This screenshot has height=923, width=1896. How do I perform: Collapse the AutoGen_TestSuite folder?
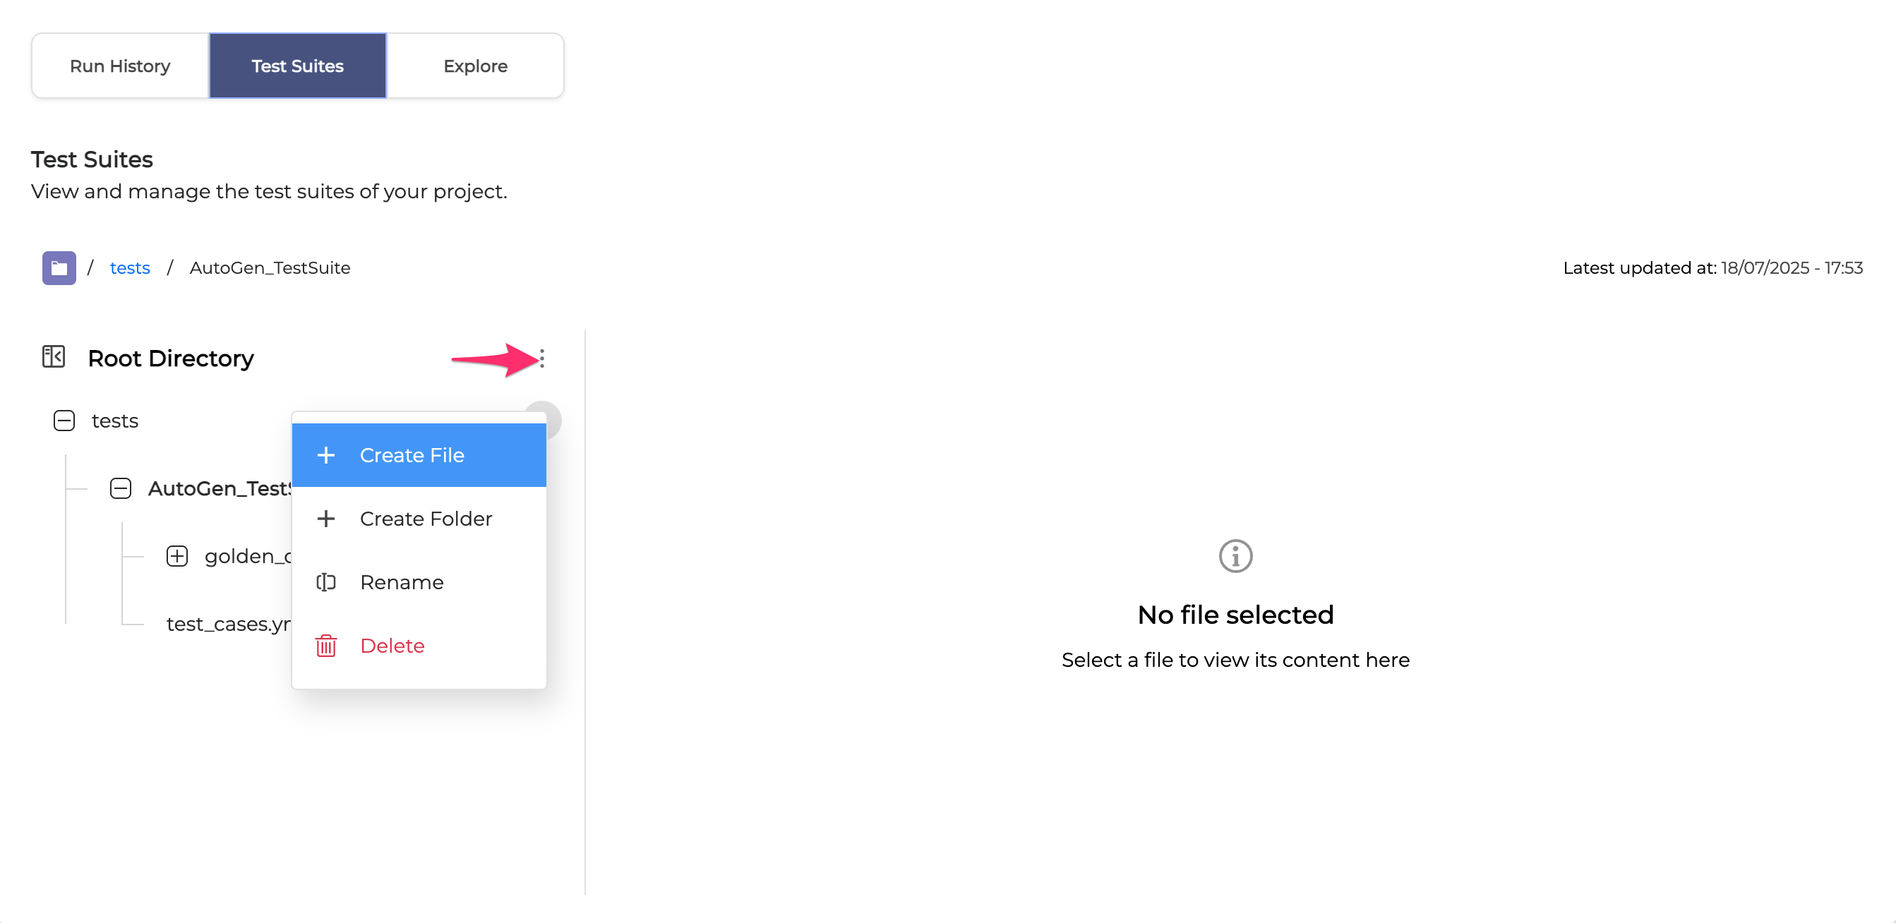[x=121, y=488]
